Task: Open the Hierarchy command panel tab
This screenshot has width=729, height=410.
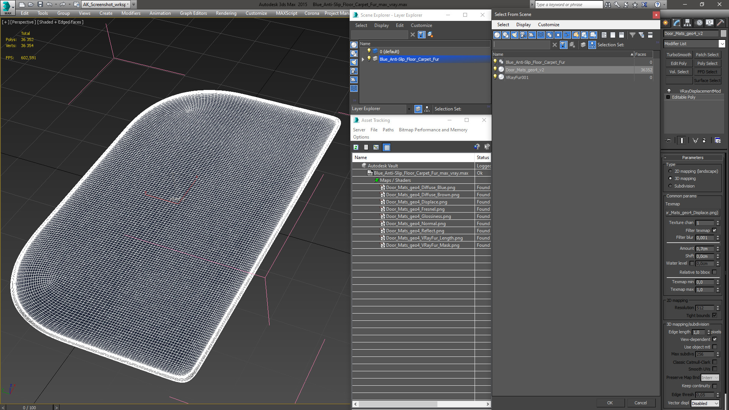Action: [687, 23]
